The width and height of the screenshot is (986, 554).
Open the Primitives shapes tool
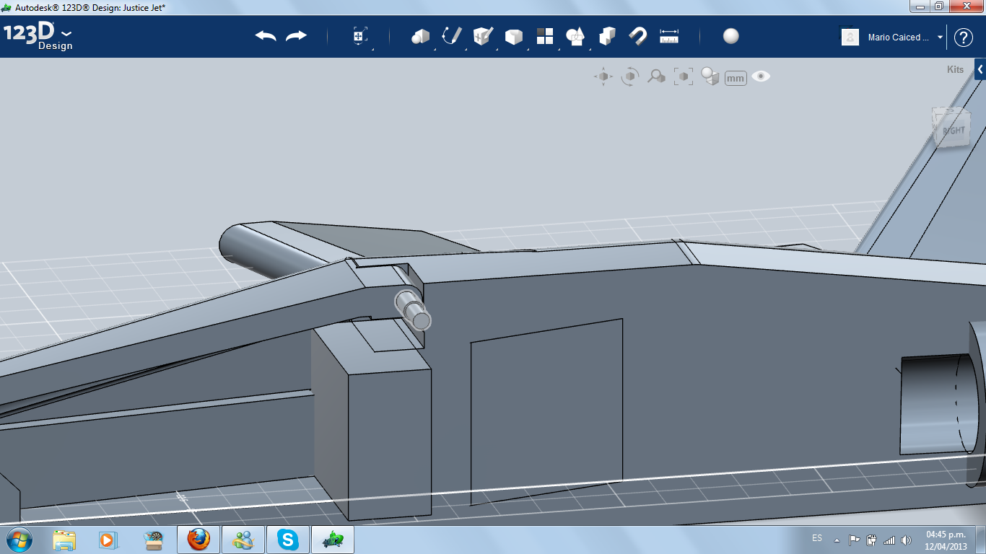click(x=420, y=36)
